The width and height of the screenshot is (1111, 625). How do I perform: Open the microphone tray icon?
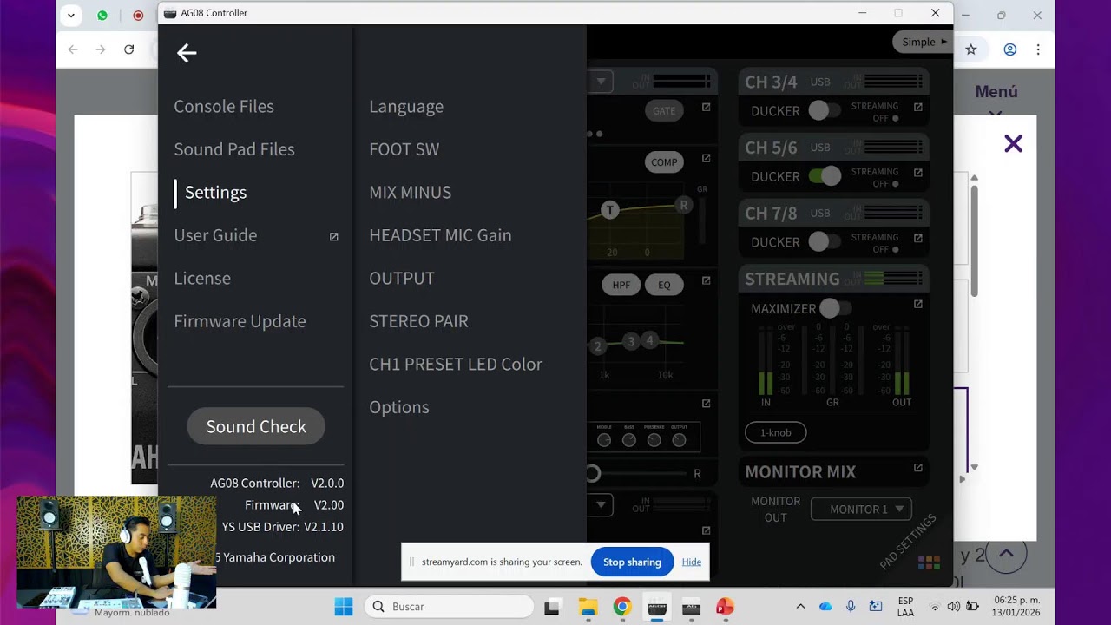pyautogui.click(x=851, y=607)
